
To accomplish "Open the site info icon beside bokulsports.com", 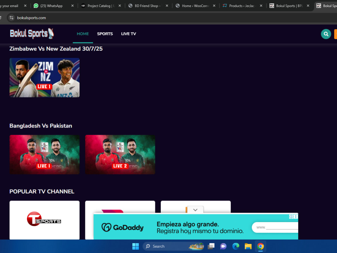I will (x=11, y=18).
